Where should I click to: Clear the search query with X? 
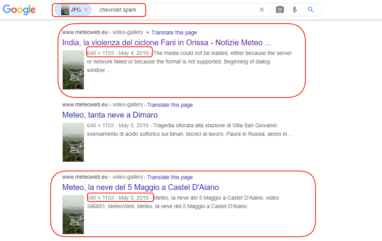coord(262,10)
